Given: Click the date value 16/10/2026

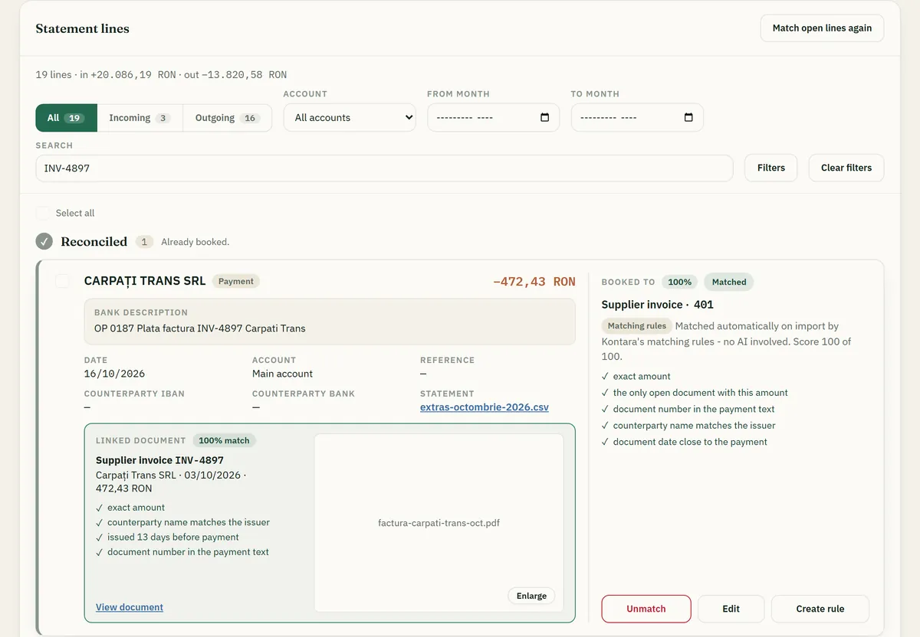Looking at the screenshot, I should click(x=114, y=374).
